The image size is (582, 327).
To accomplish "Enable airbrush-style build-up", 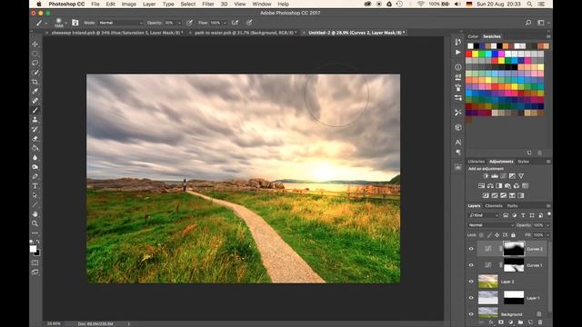I will (235, 23).
